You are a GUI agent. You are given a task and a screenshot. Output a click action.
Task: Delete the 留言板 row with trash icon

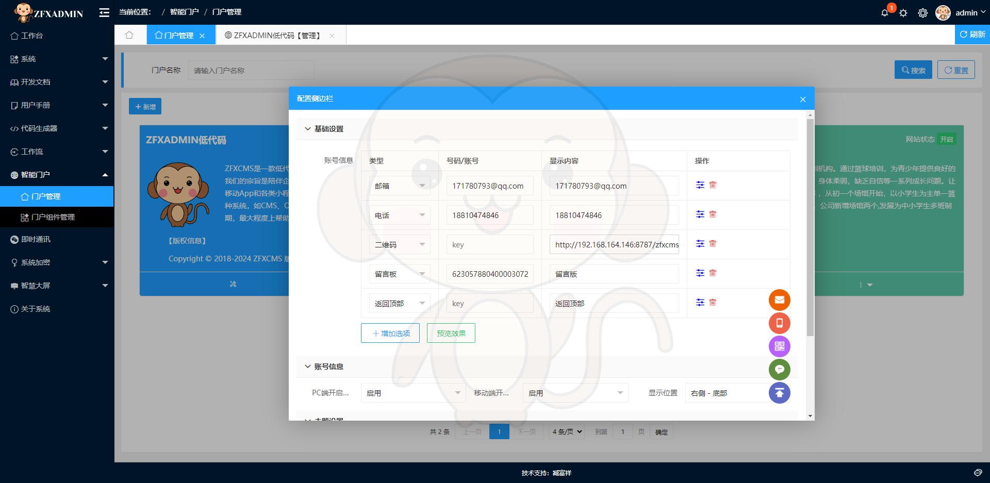(713, 273)
